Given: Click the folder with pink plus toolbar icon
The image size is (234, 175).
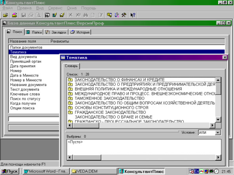Looking at the screenshot, I should tap(15, 15).
